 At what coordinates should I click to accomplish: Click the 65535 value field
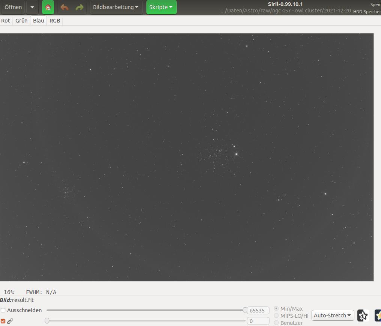[x=258, y=311]
